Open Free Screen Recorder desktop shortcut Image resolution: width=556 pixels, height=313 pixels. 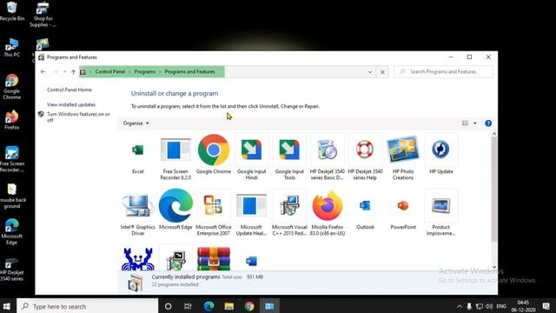tap(11, 159)
